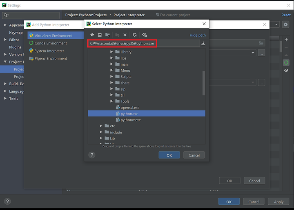Expand the Lib folder

(101, 138)
